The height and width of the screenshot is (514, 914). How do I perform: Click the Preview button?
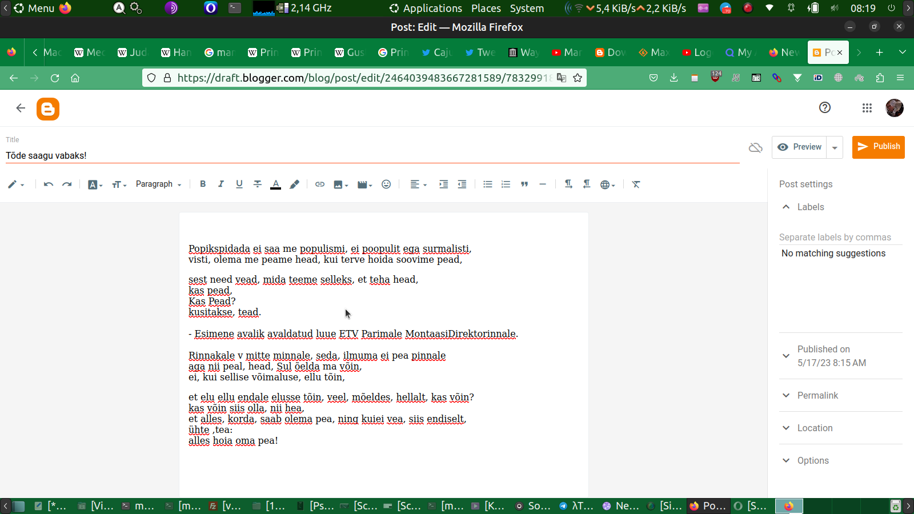click(799, 147)
